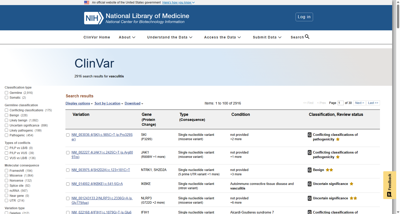Click review star in JAK1 row
This screenshot has height=214, width=400.
pyautogui.click(x=338, y=157)
